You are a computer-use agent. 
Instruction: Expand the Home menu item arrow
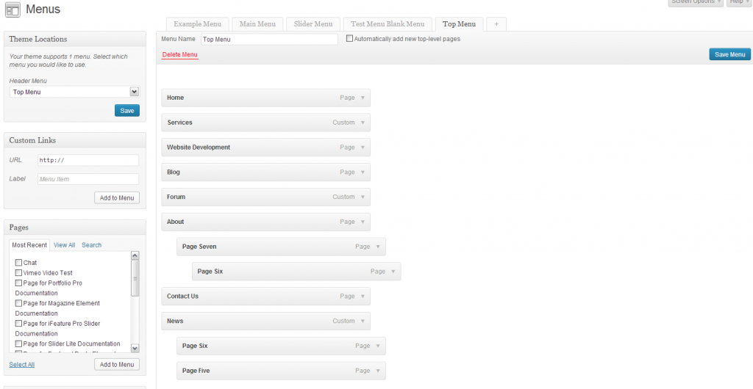(363, 98)
